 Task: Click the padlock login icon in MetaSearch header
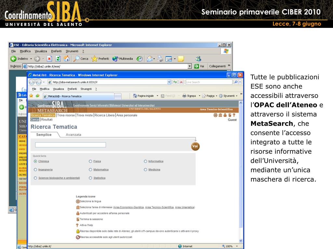pyautogui.click(x=225, y=115)
